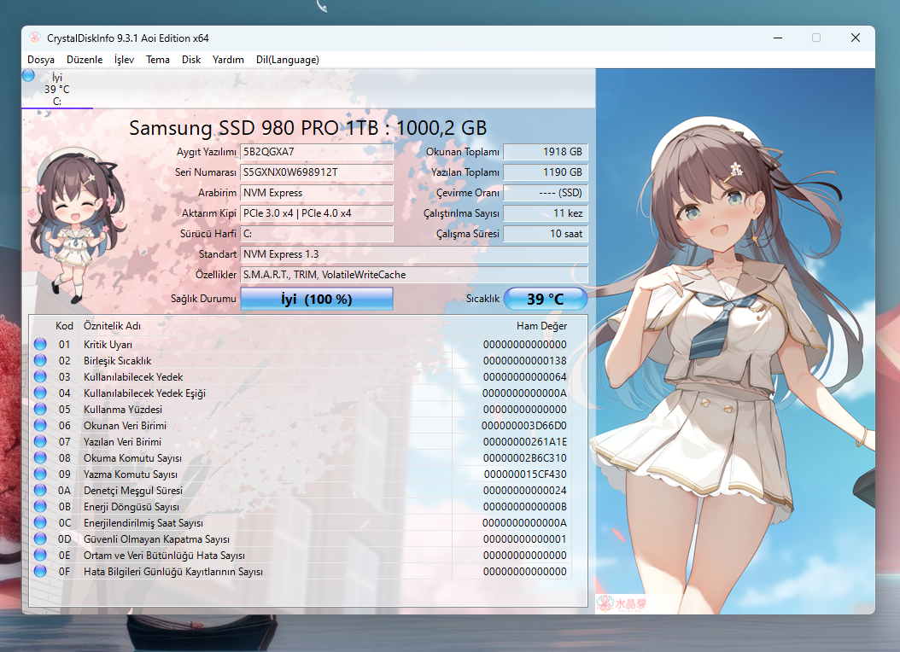Click the status orb for Kritik Uyarı
The width and height of the screenshot is (900, 652).
[40, 344]
